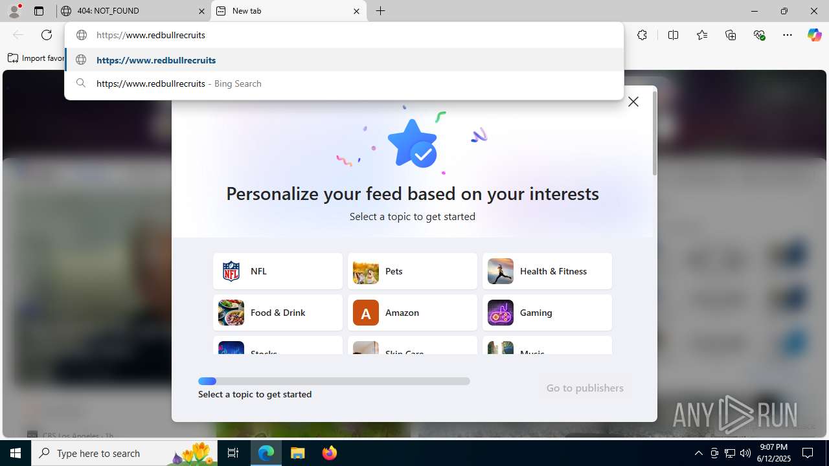The width and height of the screenshot is (829, 466).
Task: Open File Explorer from taskbar
Action: click(298, 453)
